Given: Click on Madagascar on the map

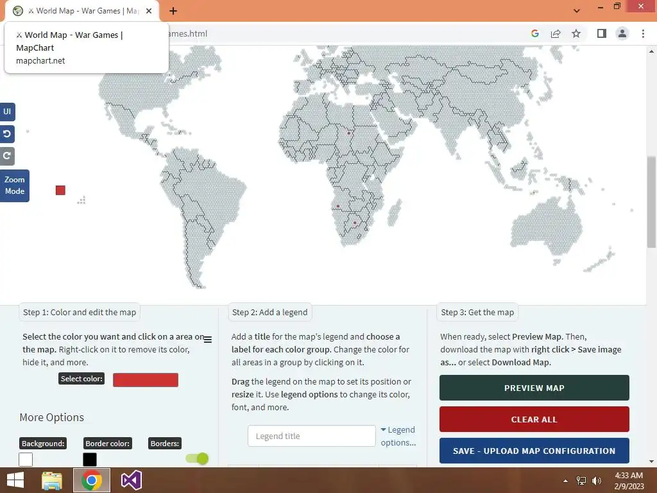Looking at the screenshot, I should coord(395,212).
